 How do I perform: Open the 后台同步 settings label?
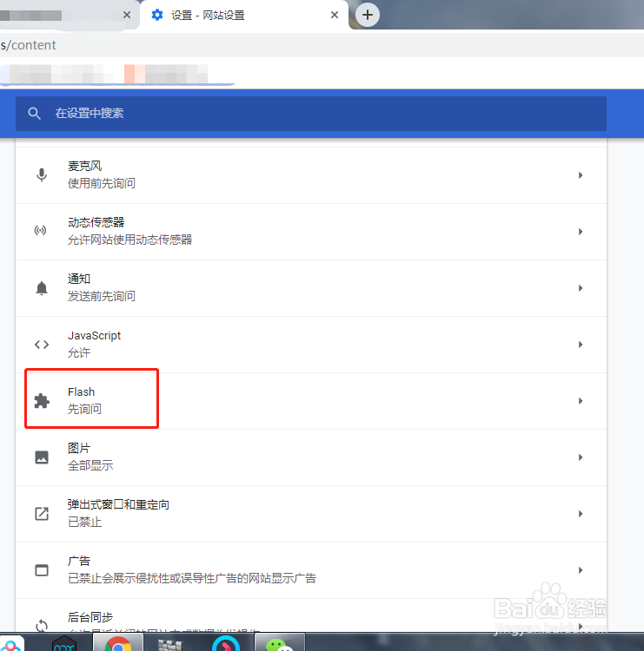click(90, 618)
